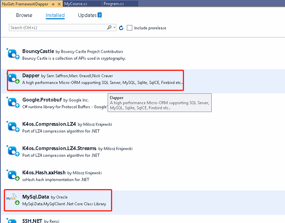This screenshot has height=223, width=285.
Task: Select the MySql.Data package name
Action: 36,197
